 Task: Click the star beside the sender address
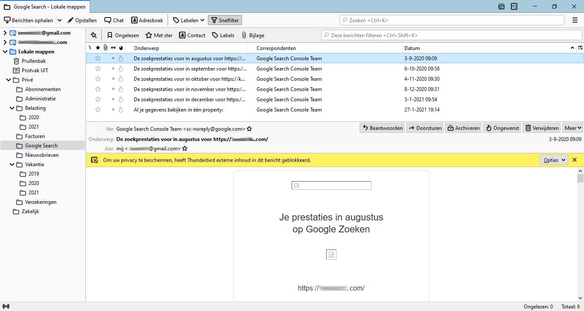(249, 129)
